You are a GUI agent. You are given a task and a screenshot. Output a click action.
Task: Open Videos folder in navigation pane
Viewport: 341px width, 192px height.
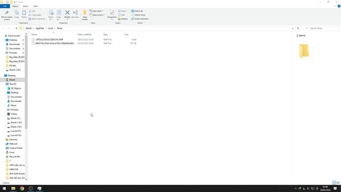coord(13,114)
